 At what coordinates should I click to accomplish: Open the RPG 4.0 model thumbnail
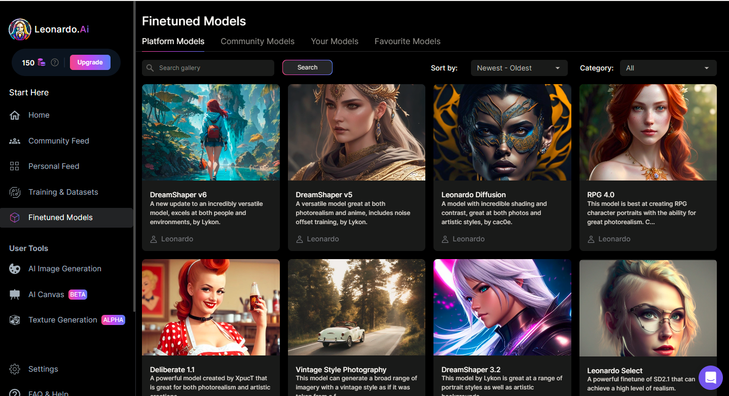pyautogui.click(x=648, y=132)
